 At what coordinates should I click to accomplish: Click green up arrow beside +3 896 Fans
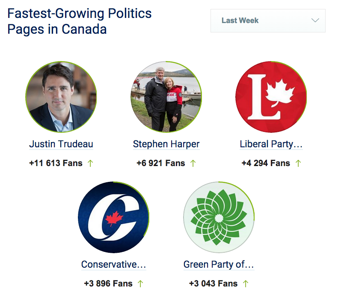(x=140, y=283)
